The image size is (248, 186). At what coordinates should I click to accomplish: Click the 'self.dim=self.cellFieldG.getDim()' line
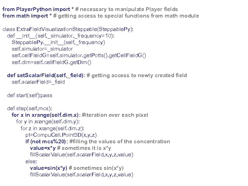click(x=52, y=62)
